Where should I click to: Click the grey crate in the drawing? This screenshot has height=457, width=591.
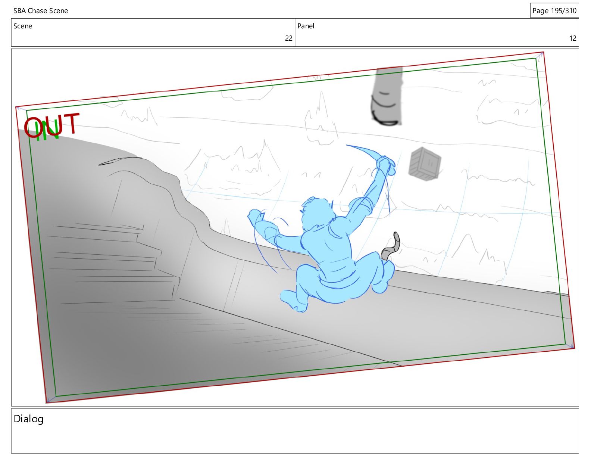coord(425,164)
